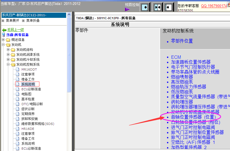The width and height of the screenshot is (230, 151).
Task: Click the 菜单折叠 menu icon
Action: (23, 21)
